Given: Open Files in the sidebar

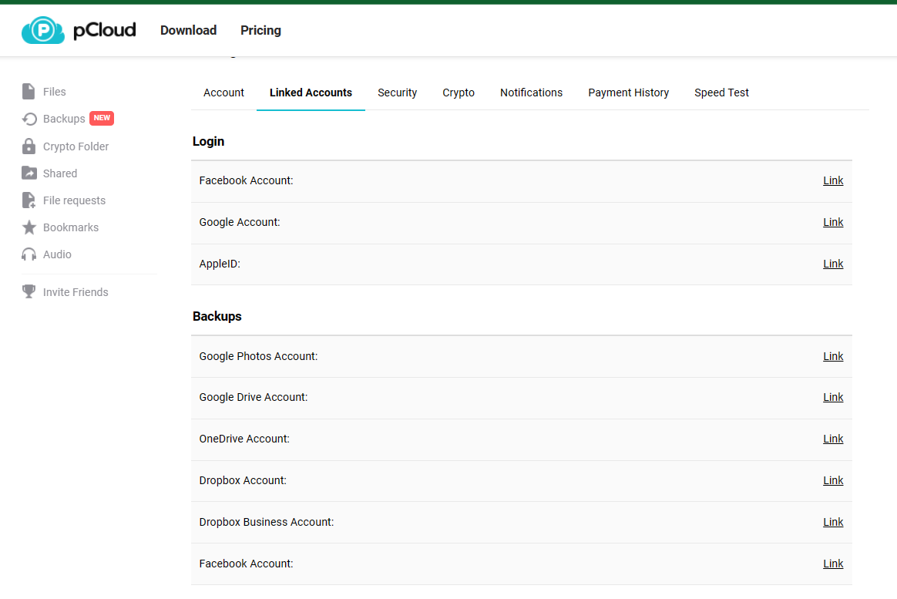Looking at the screenshot, I should tap(55, 92).
